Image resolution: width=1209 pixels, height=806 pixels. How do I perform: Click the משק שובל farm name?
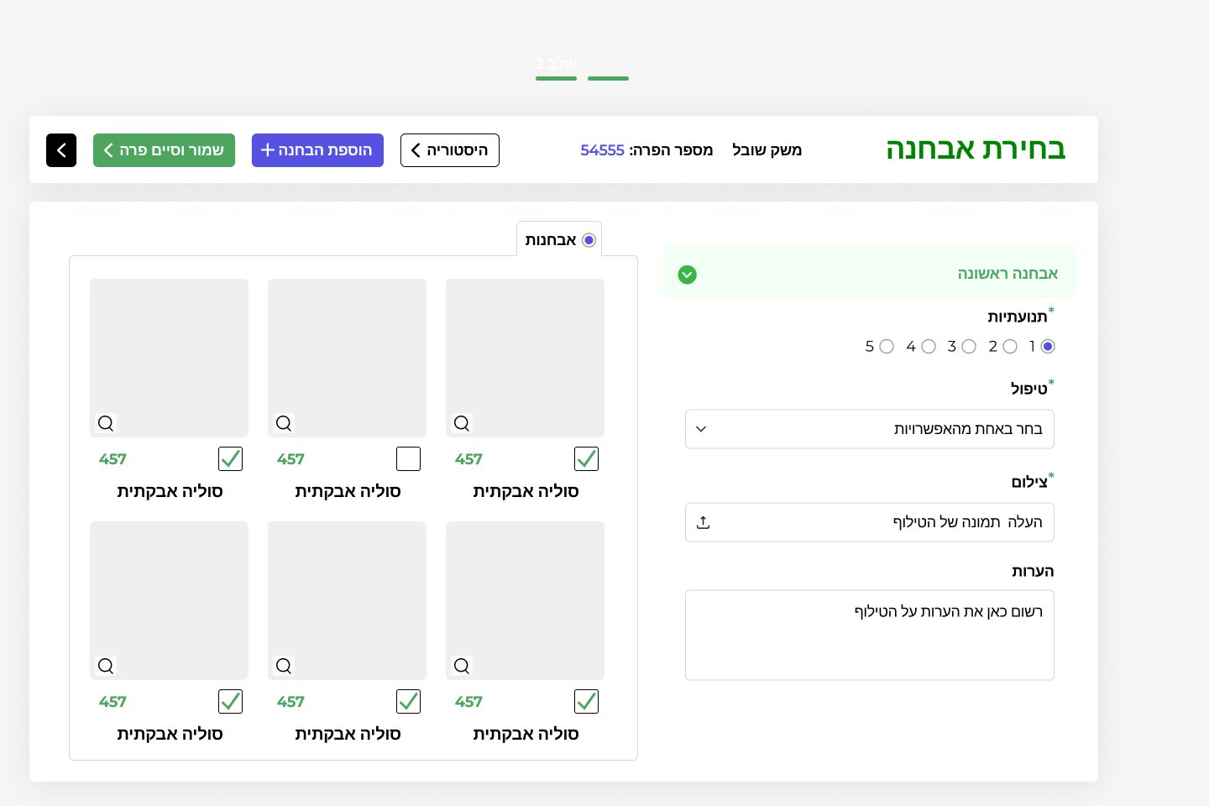[x=767, y=150]
